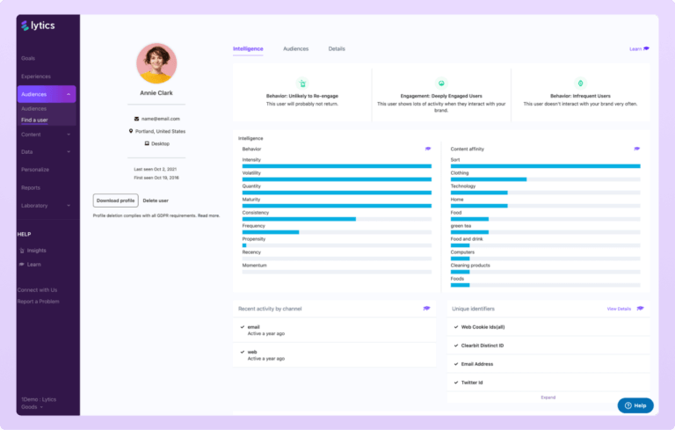
Task: Toggle the Web Cookie Ids(all) checkmark
Action: 454,327
